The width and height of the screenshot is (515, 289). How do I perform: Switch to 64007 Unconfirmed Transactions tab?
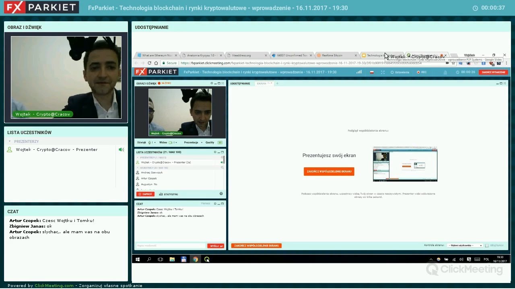point(291,55)
